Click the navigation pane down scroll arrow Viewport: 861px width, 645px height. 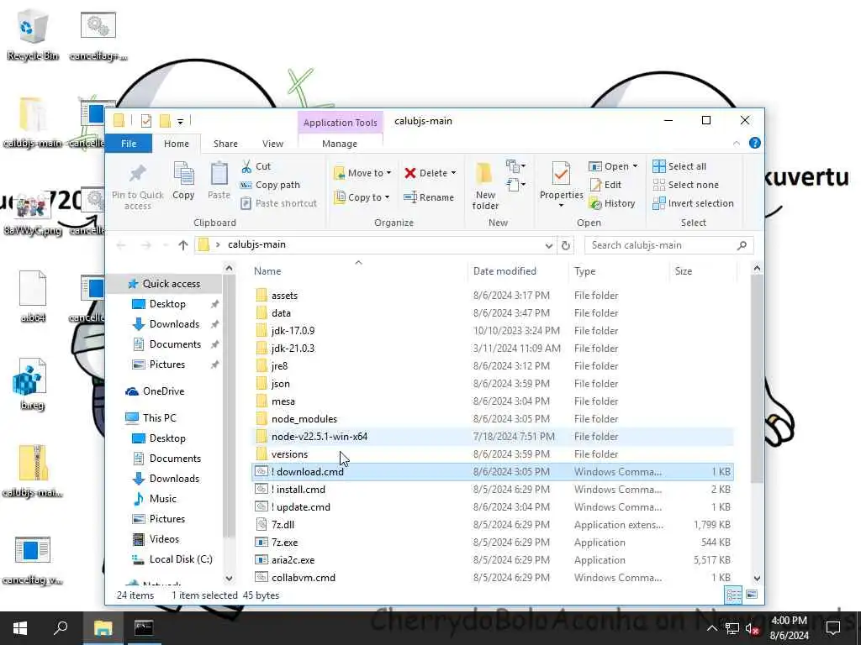click(229, 578)
